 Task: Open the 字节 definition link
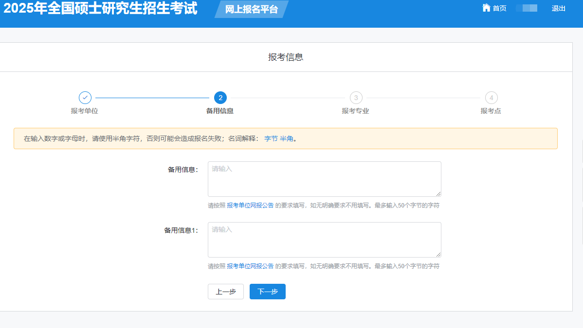coord(271,138)
